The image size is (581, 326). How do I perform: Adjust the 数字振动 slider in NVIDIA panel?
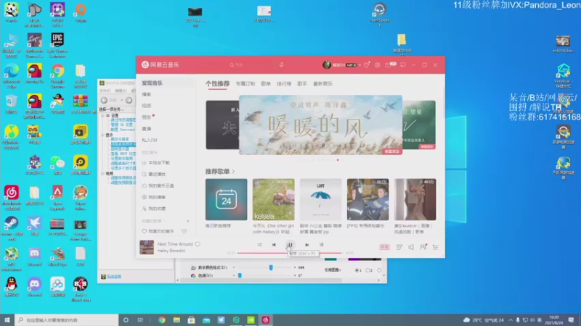(x=271, y=267)
